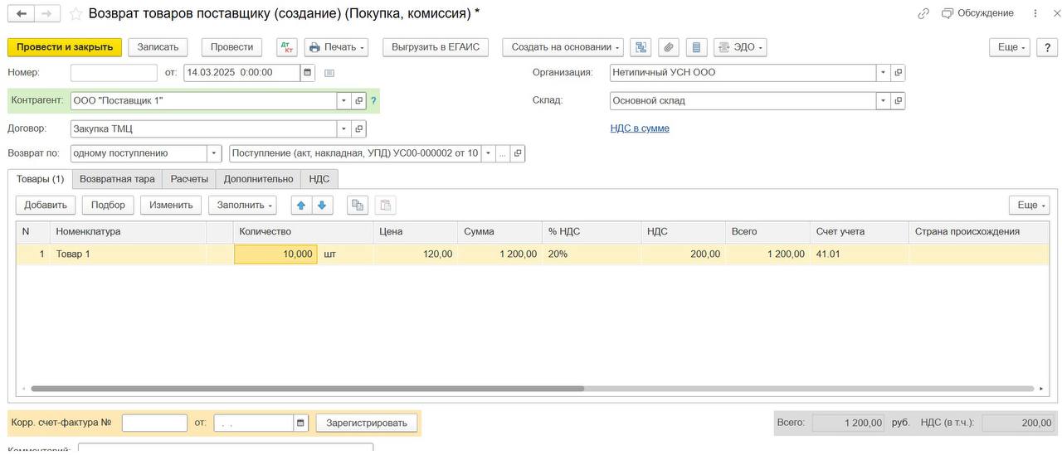Expand the Склад dropdown list

coord(883,101)
